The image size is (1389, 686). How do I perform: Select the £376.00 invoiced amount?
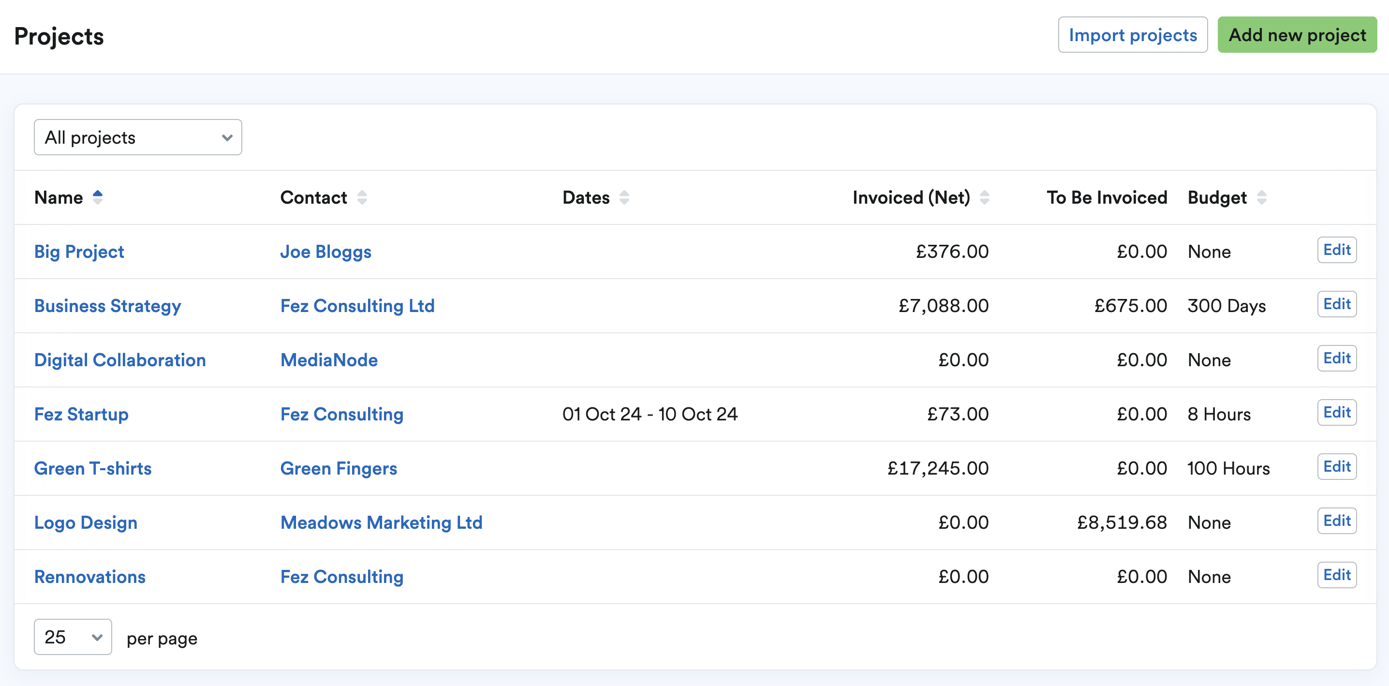(x=952, y=252)
